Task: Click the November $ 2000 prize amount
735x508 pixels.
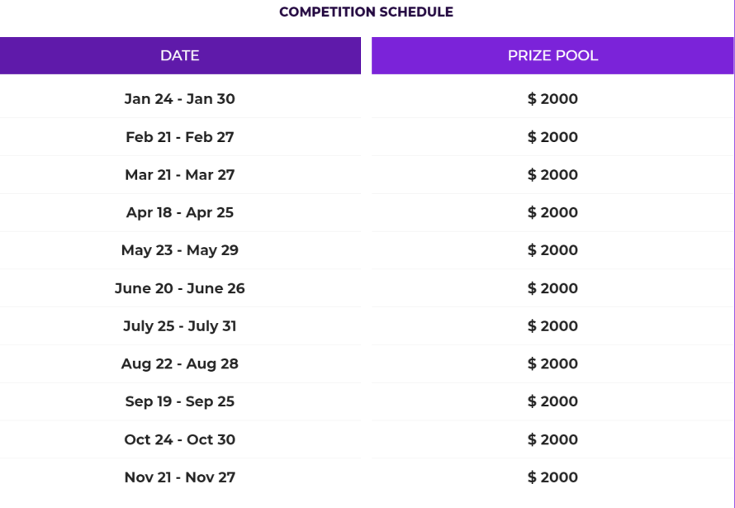Action: tap(552, 477)
